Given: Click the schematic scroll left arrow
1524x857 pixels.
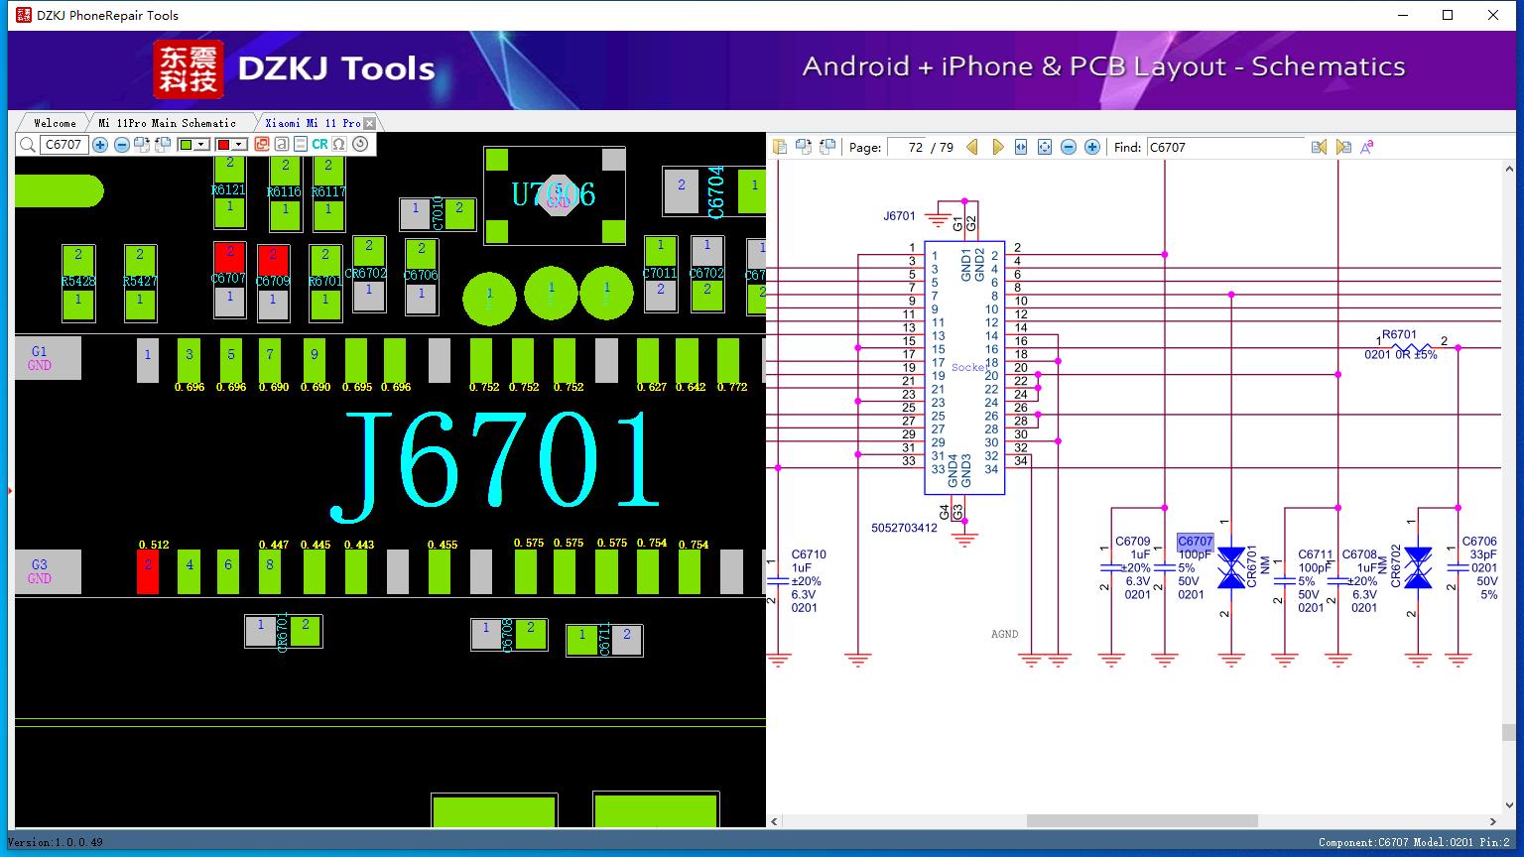Looking at the screenshot, I should pos(774,821).
